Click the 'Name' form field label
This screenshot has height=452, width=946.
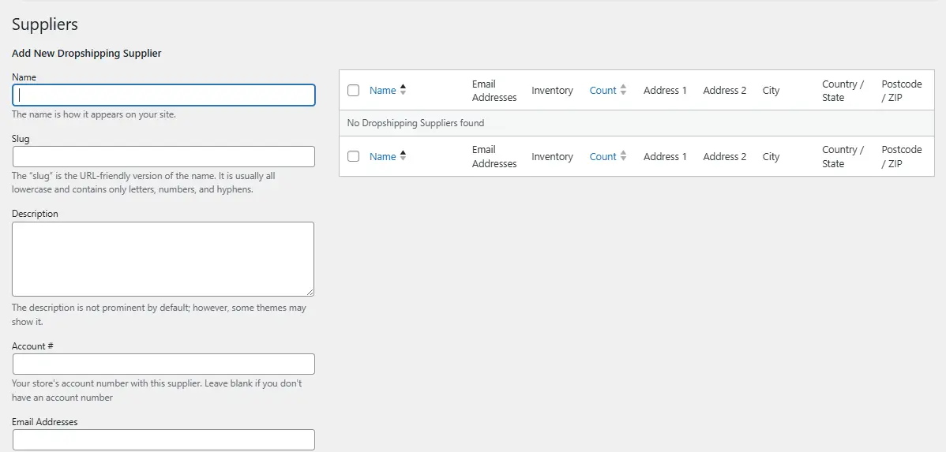24,77
